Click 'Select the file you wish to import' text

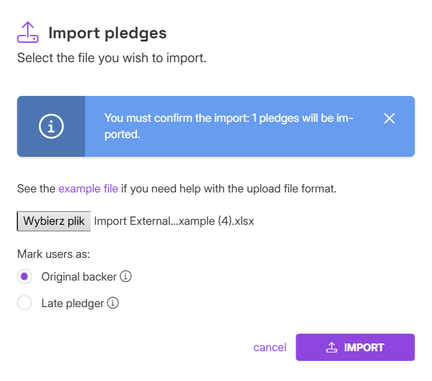click(x=111, y=58)
